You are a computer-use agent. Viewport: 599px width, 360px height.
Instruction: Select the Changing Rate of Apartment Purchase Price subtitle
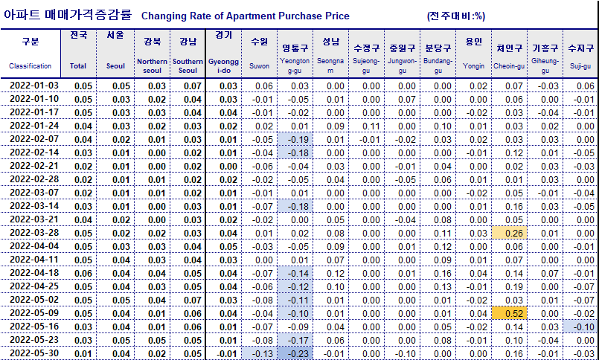point(246,16)
